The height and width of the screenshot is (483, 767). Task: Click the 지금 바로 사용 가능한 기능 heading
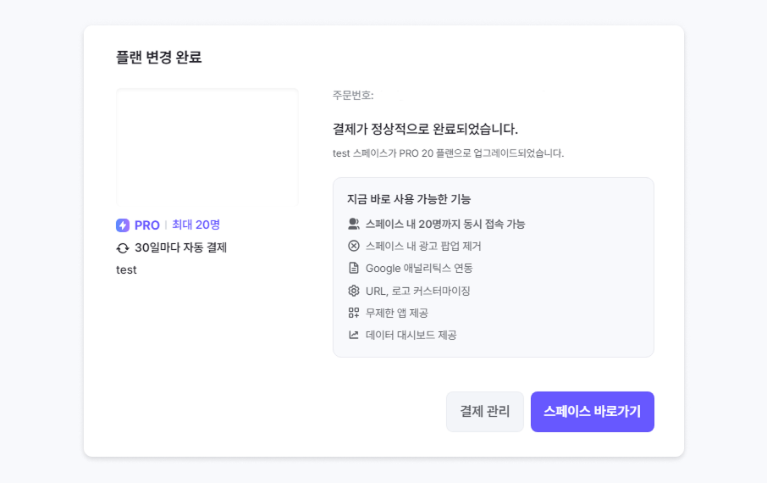tap(409, 199)
